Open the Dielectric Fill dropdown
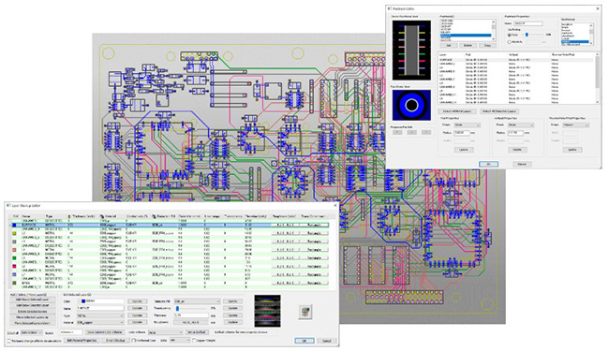This screenshot has width=609, height=351. (x=197, y=301)
